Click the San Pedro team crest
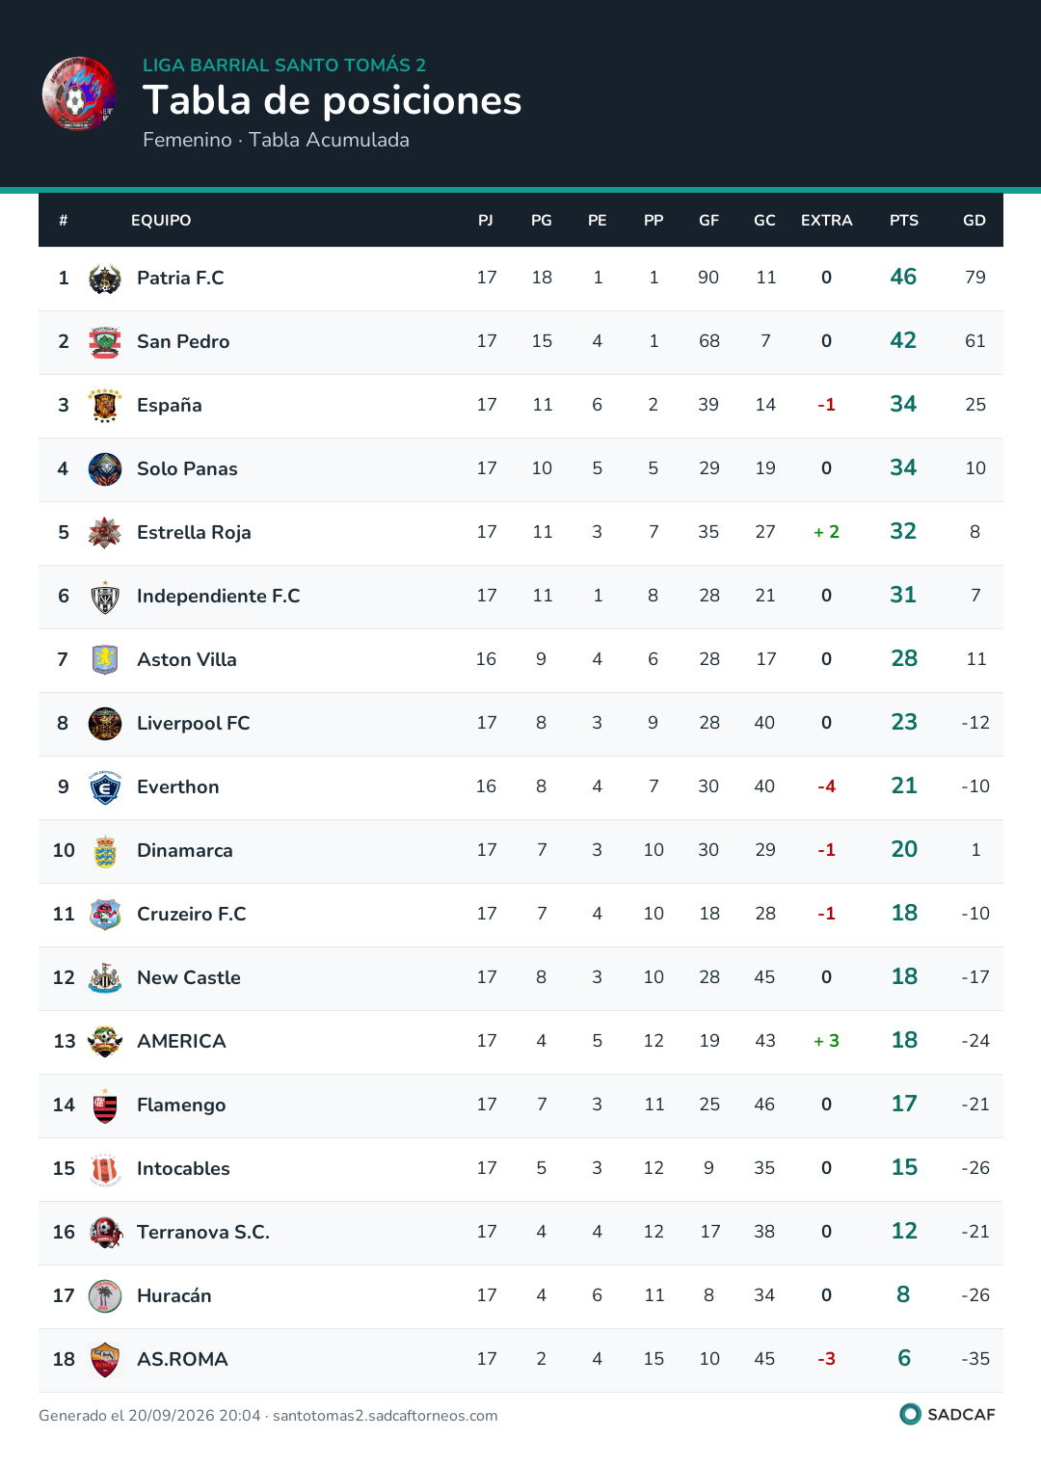 (105, 342)
